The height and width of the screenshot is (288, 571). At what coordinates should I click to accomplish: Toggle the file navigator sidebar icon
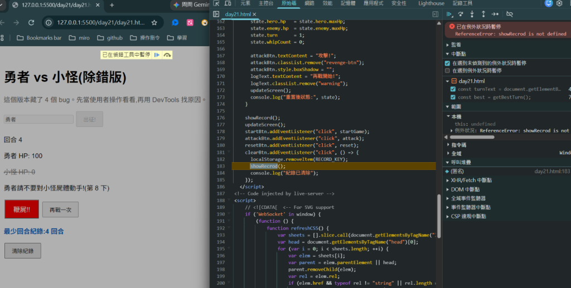pos(216,14)
